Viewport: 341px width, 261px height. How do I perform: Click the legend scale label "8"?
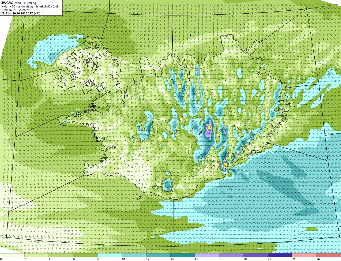click(x=98, y=259)
